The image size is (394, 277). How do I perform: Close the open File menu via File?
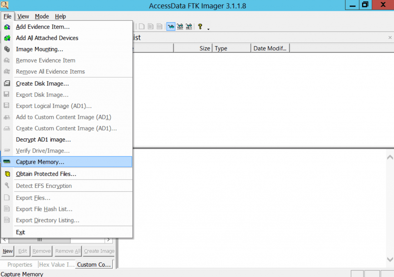[x=8, y=16]
